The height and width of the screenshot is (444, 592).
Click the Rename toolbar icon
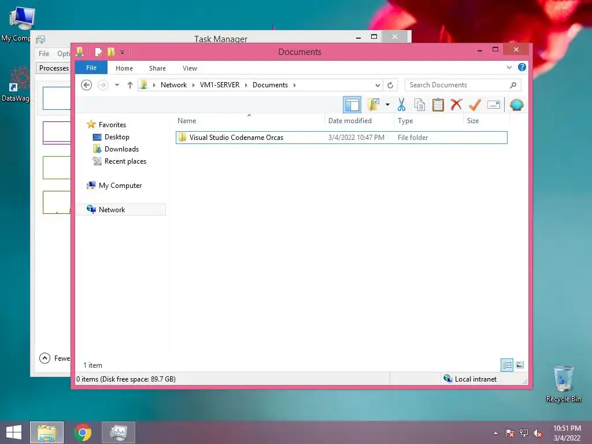[494, 105]
